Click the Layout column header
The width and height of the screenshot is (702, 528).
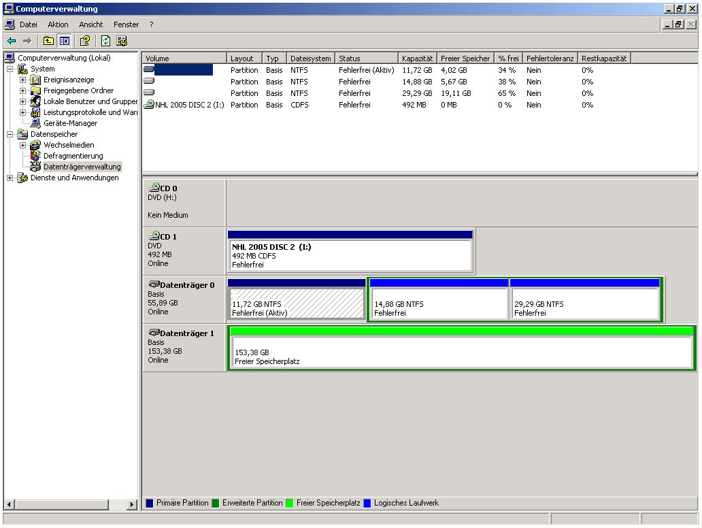click(244, 59)
